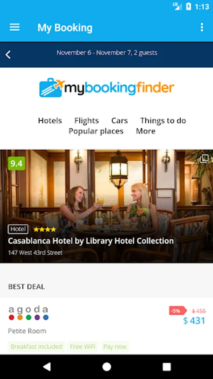The width and height of the screenshot is (213, 379).
Task: Tap the back arrow beside dates
Action: pos(8,55)
